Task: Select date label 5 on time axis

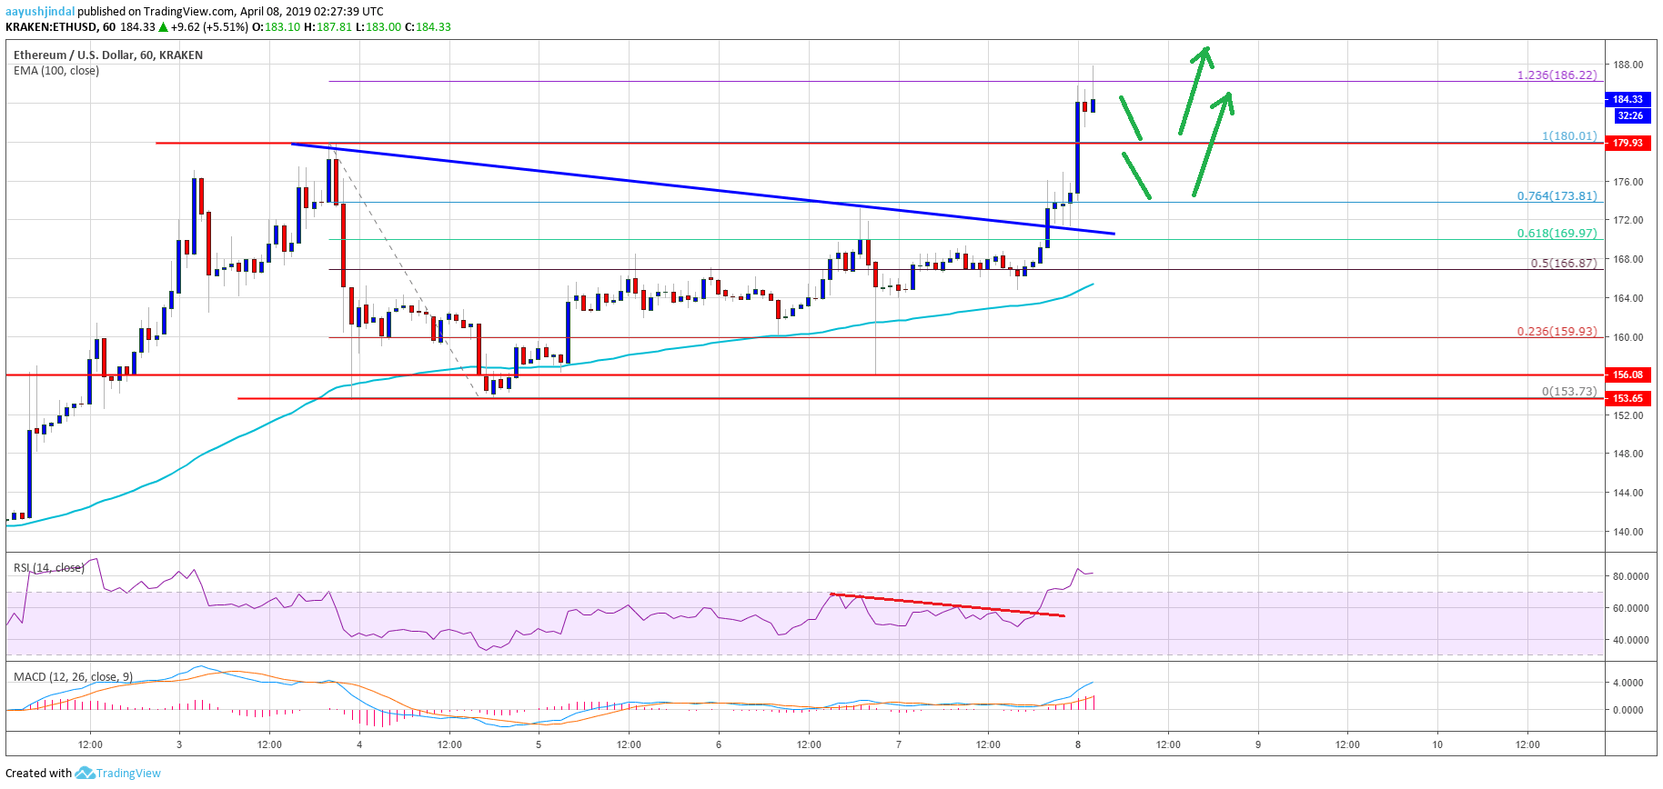Action: pyautogui.click(x=539, y=744)
